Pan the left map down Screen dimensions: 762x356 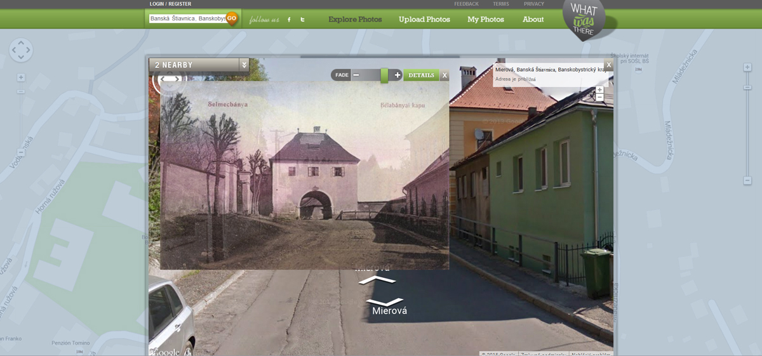(21, 57)
